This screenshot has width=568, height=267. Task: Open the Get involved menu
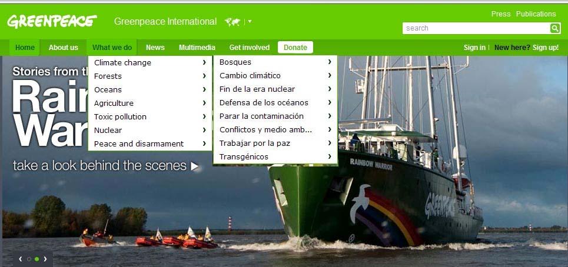pyautogui.click(x=249, y=48)
